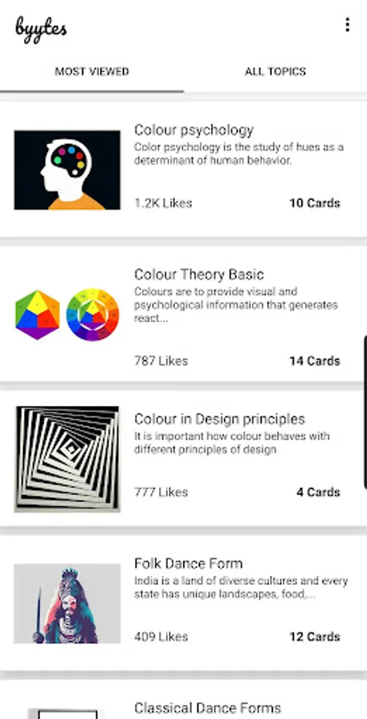
Task: View the 10 Cards label
Action: 315,203
